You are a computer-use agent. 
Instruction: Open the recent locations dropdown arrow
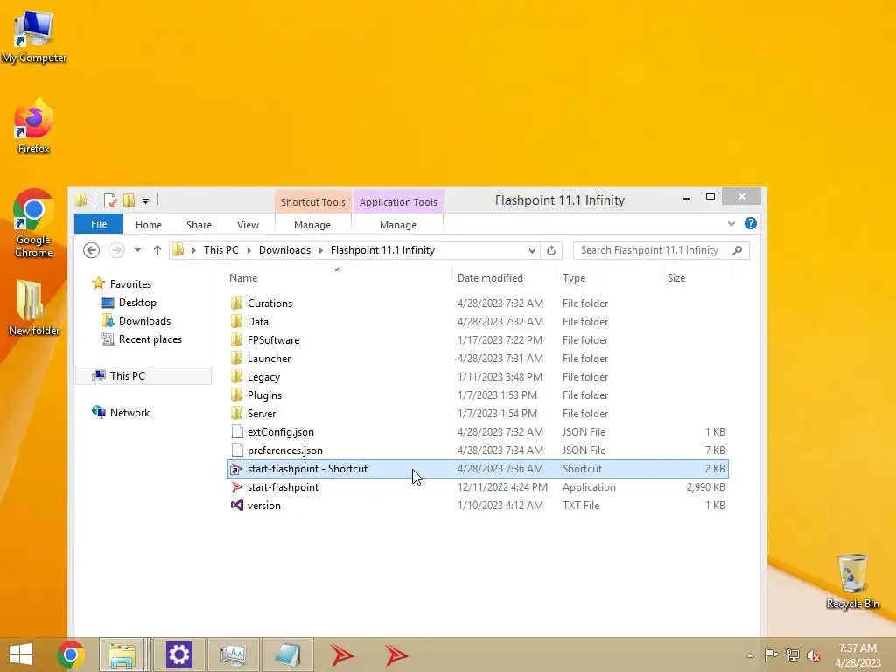[x=137, y=250]
